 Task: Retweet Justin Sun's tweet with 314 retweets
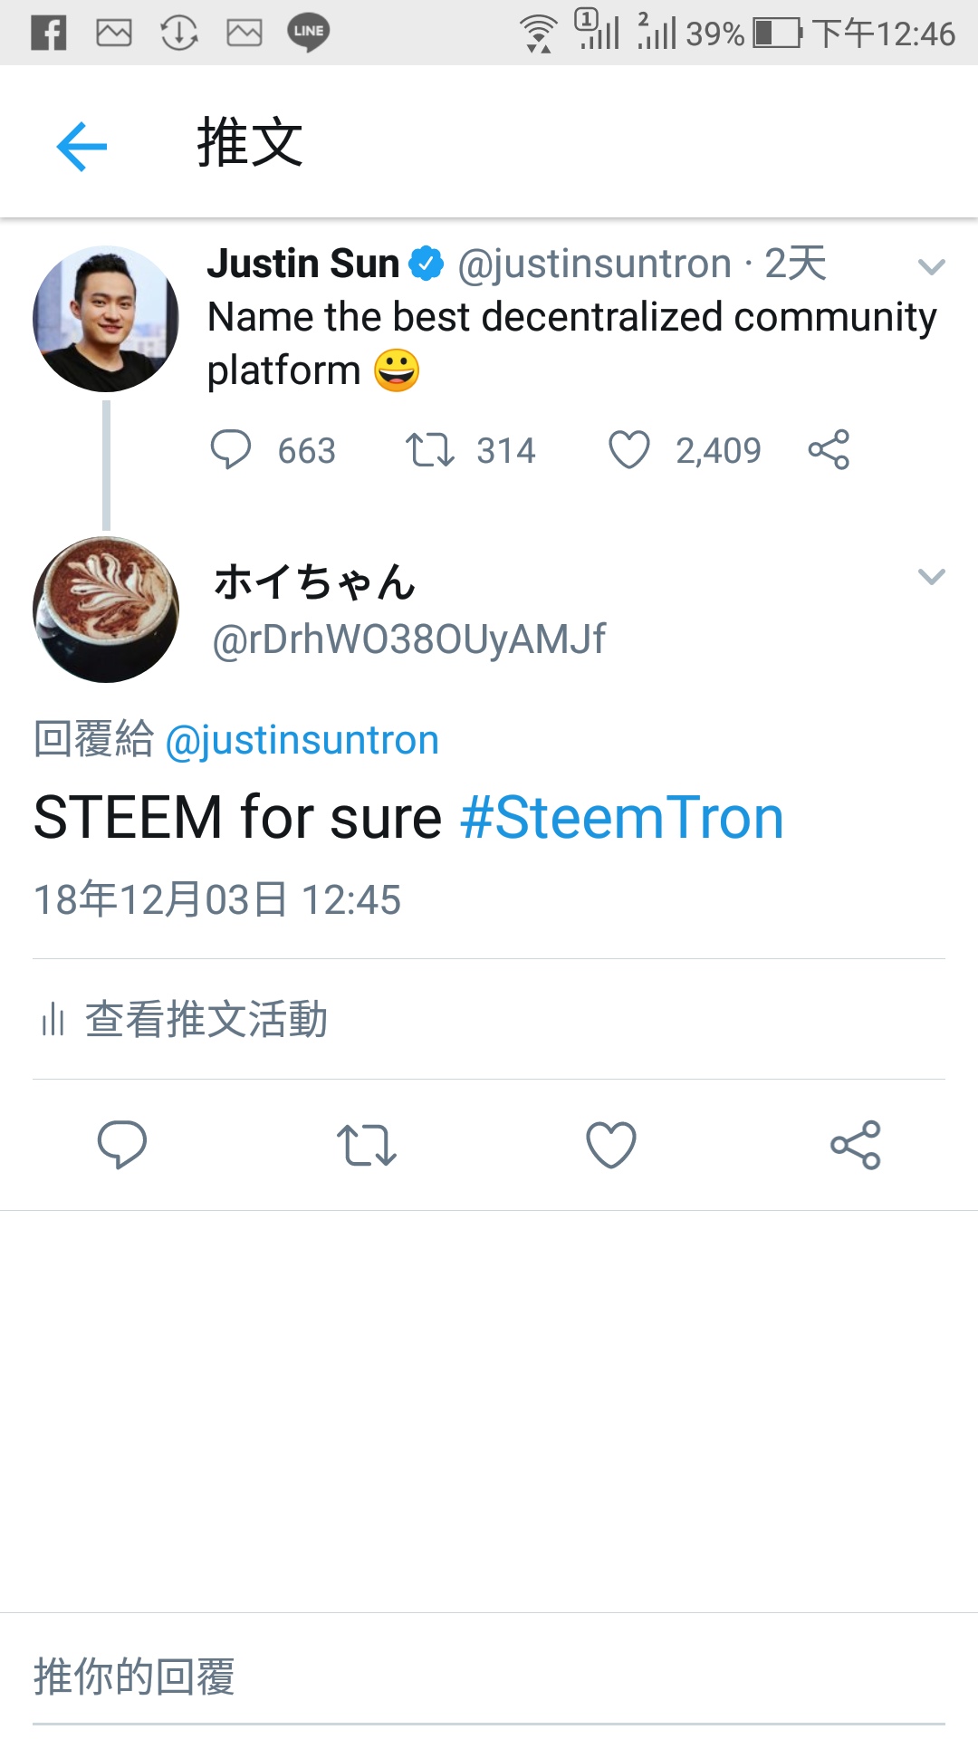(x=429, y=449)
